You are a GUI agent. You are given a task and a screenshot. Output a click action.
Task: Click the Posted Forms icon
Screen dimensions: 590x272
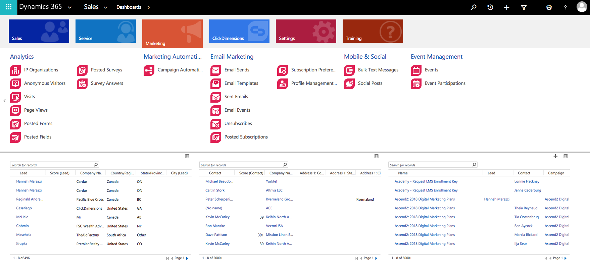(x=15, y=124)
